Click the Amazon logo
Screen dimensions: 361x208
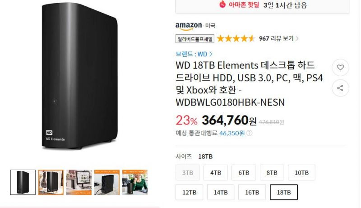189,26
